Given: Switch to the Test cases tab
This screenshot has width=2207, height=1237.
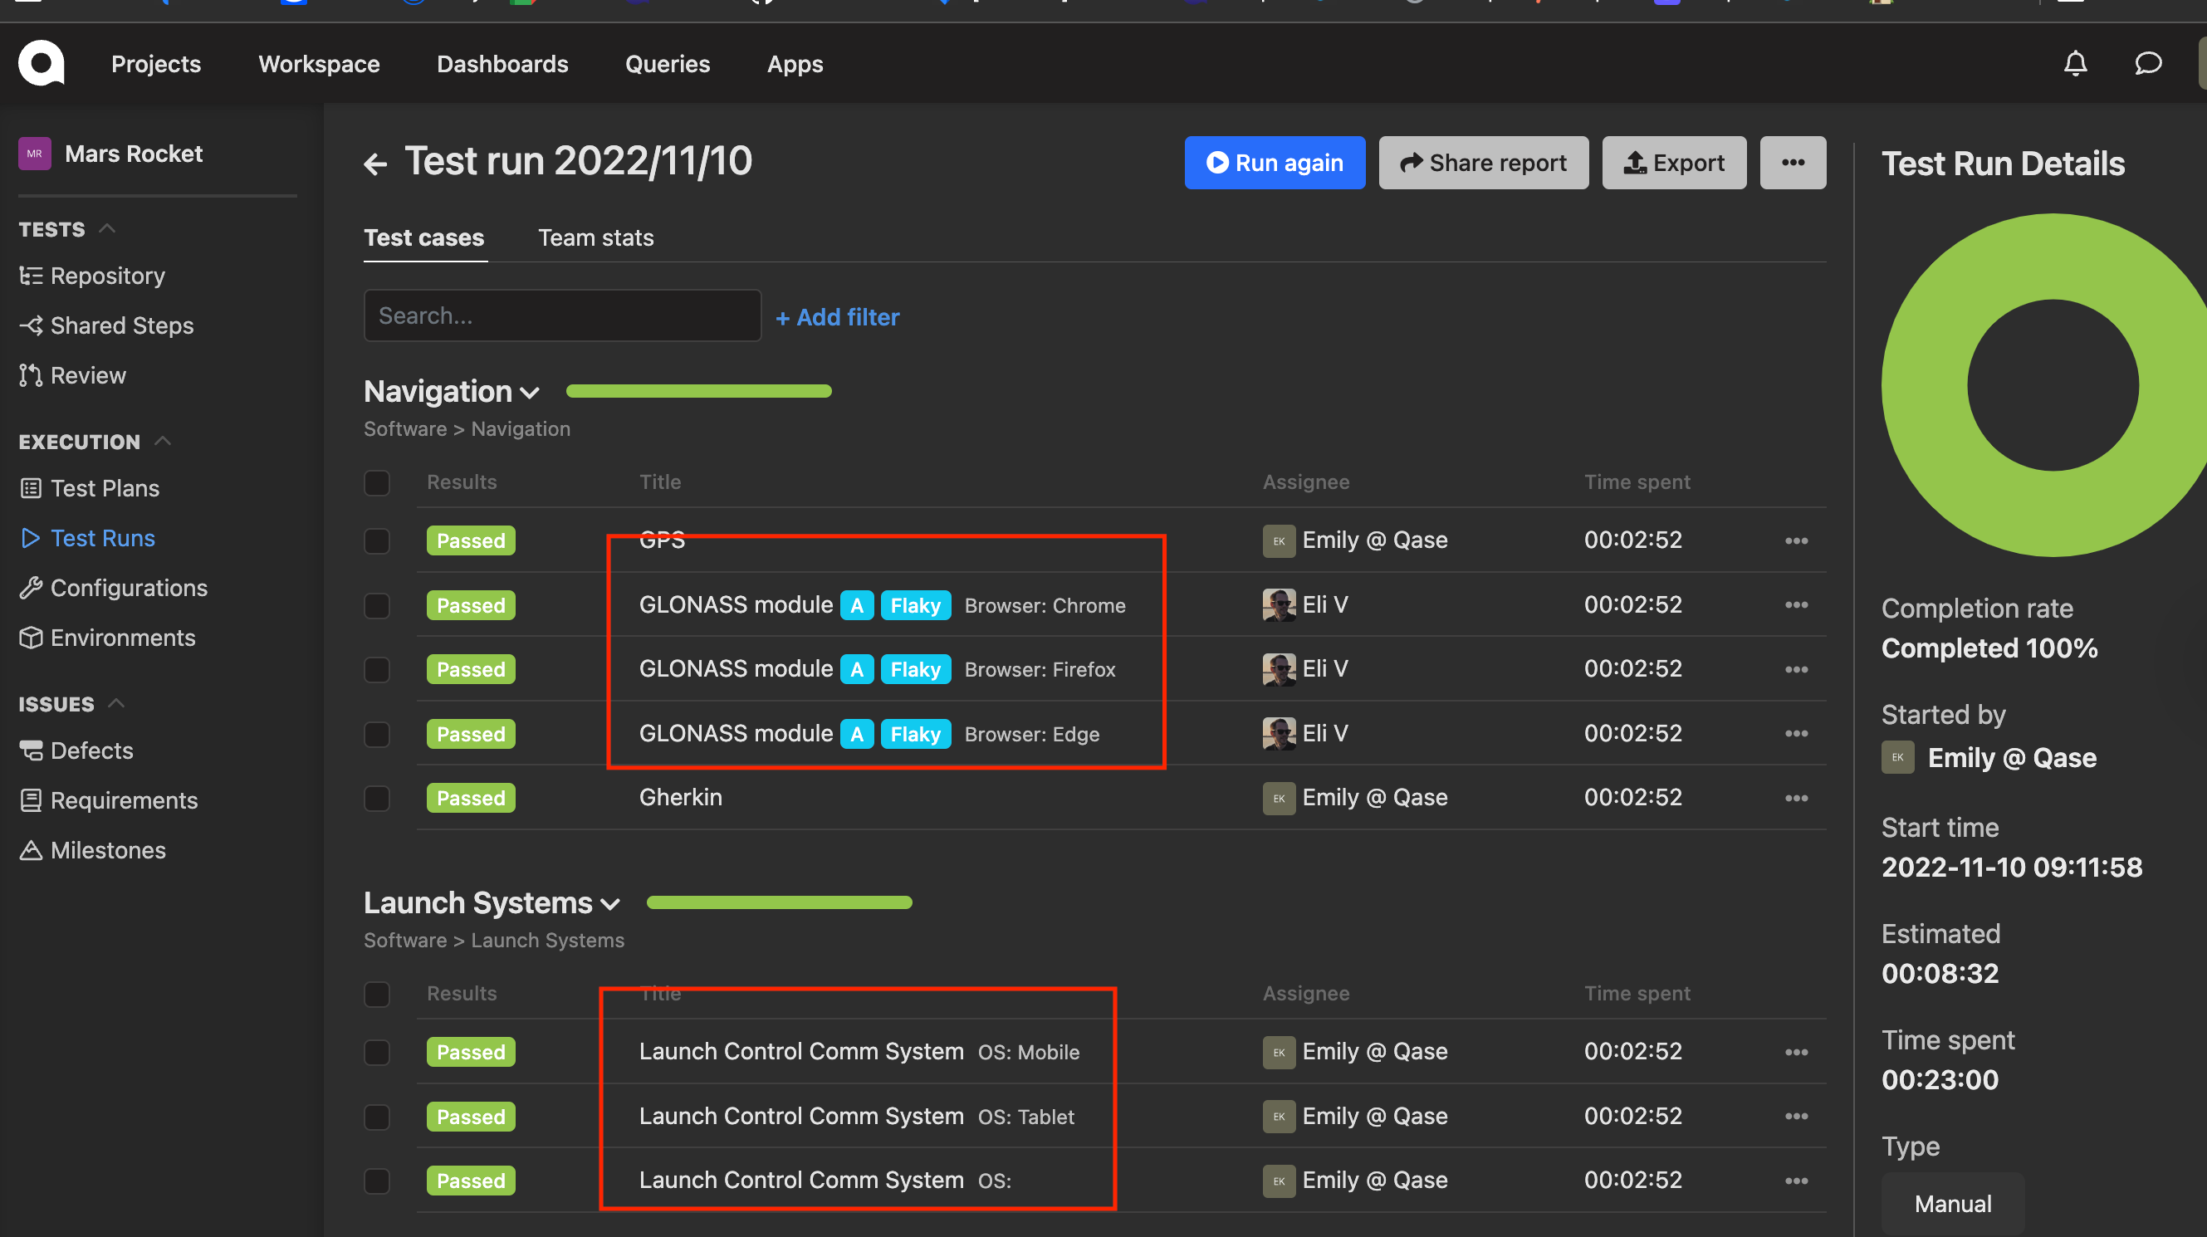Looking at the screenshot, I should coord(424,238).
